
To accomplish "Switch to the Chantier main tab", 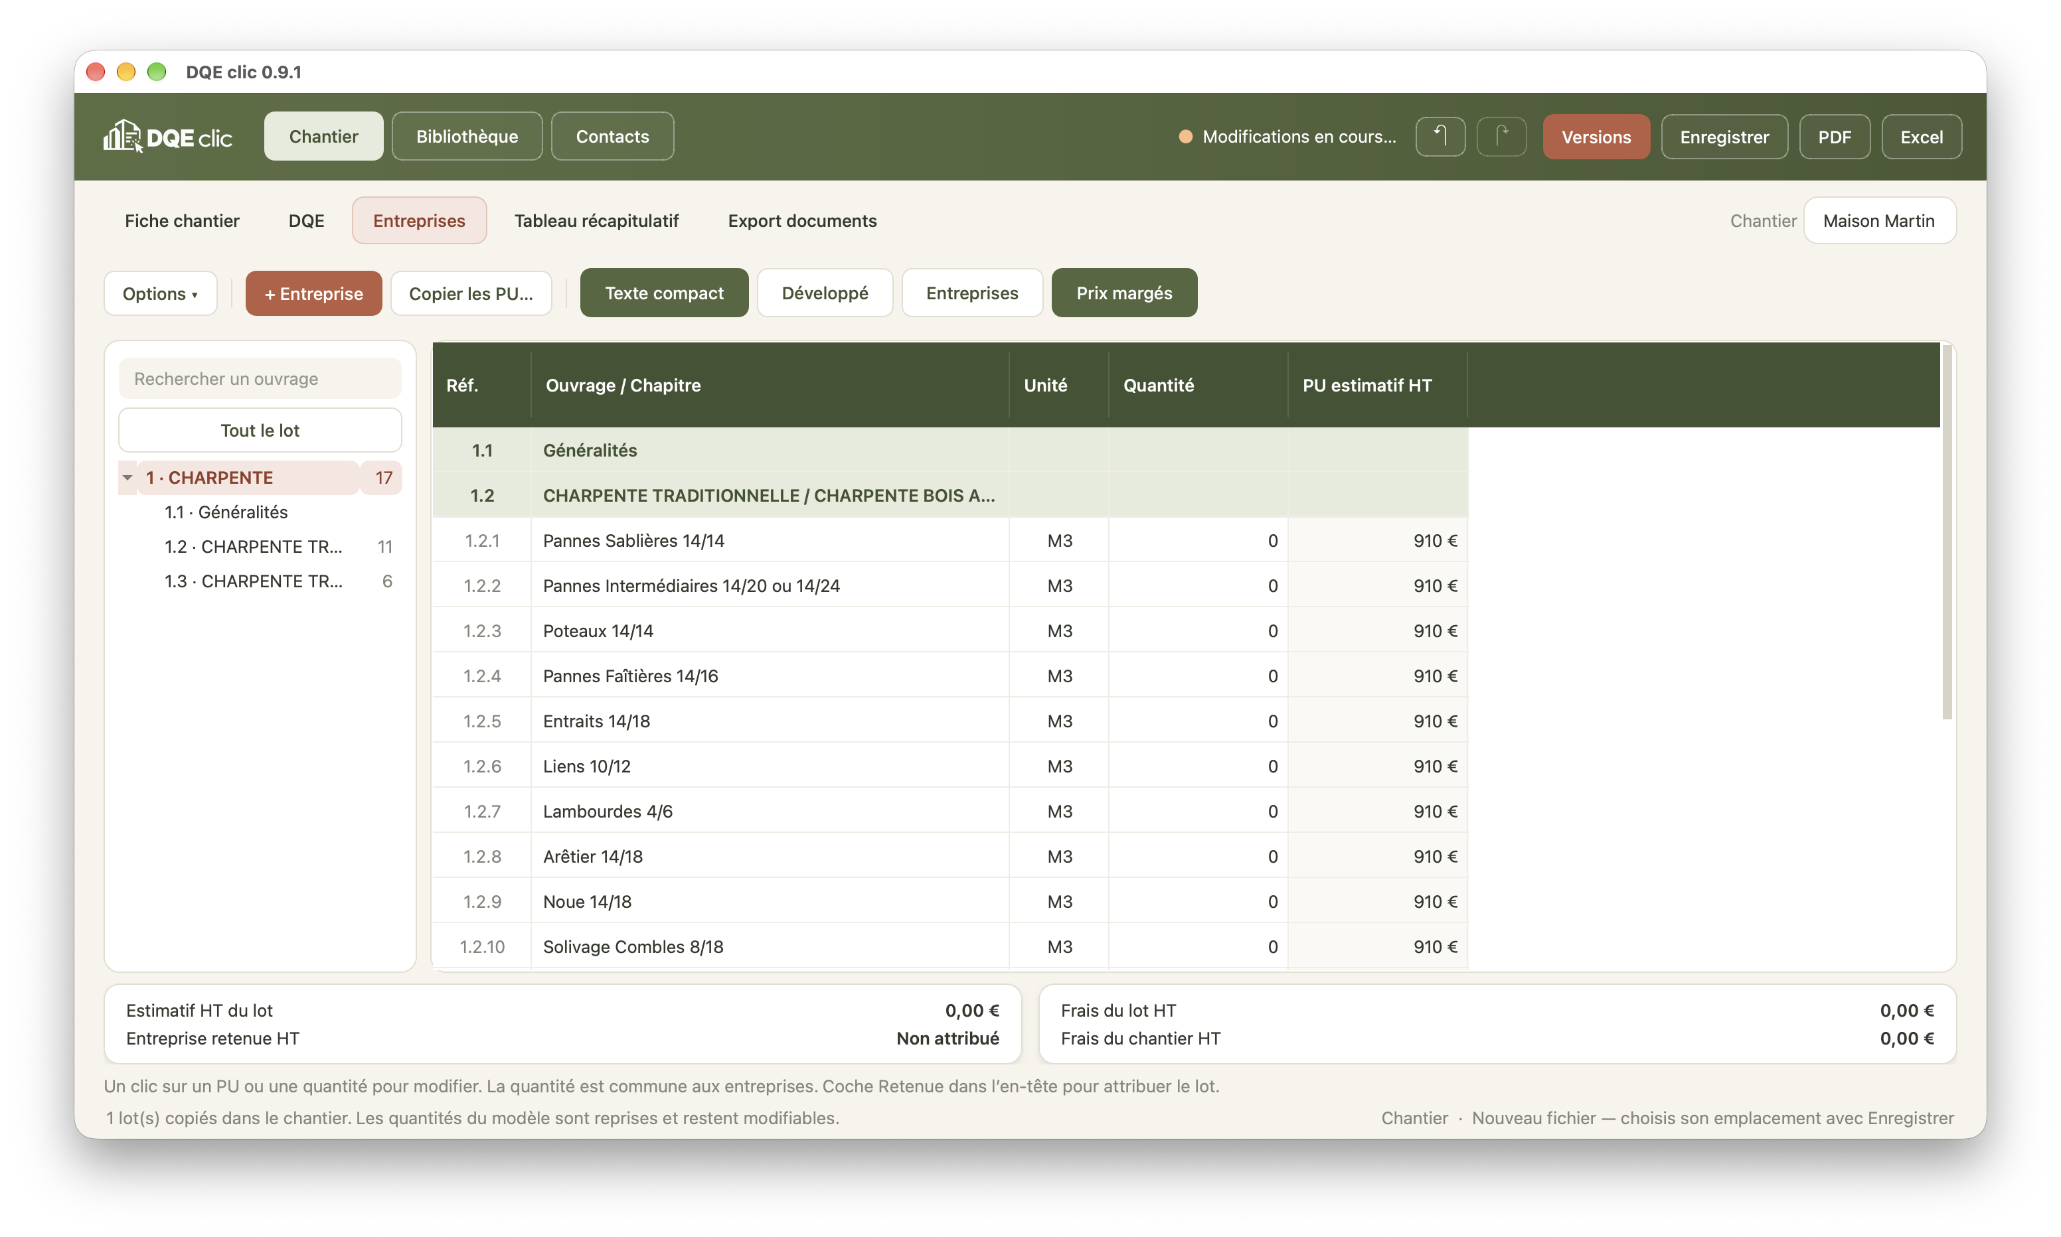I will 323,136.
